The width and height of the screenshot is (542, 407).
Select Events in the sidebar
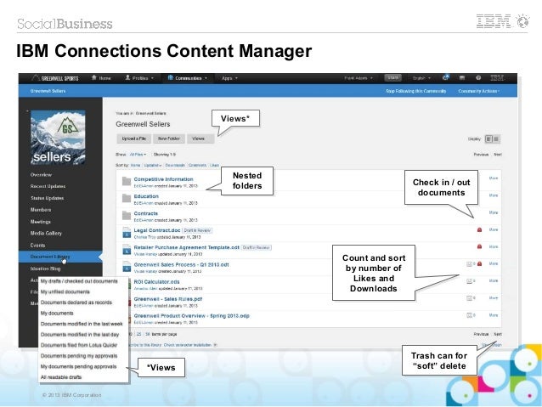(37, 246)
